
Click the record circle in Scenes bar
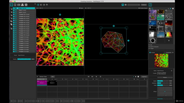[x=100, y=77]
